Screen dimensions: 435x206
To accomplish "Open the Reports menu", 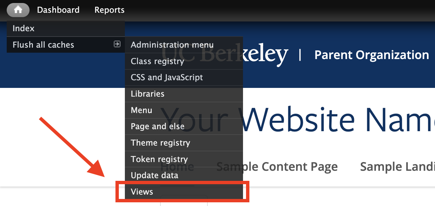I will click(x=109, y=10).
